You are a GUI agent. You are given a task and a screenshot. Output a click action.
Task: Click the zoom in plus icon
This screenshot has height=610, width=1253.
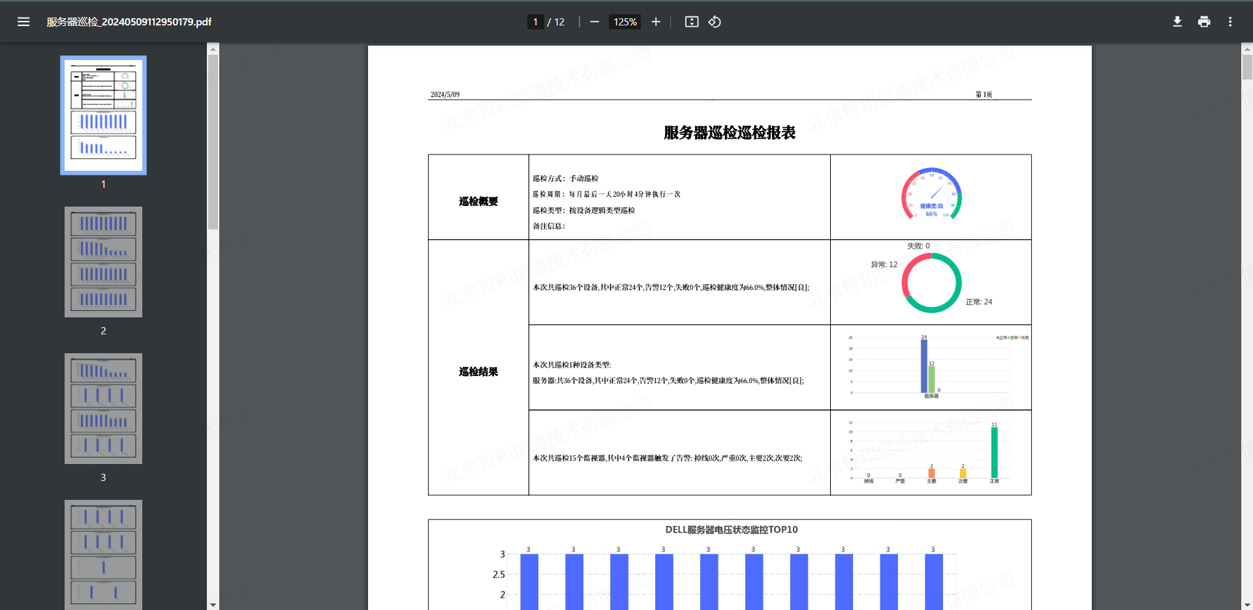[656, 22]
